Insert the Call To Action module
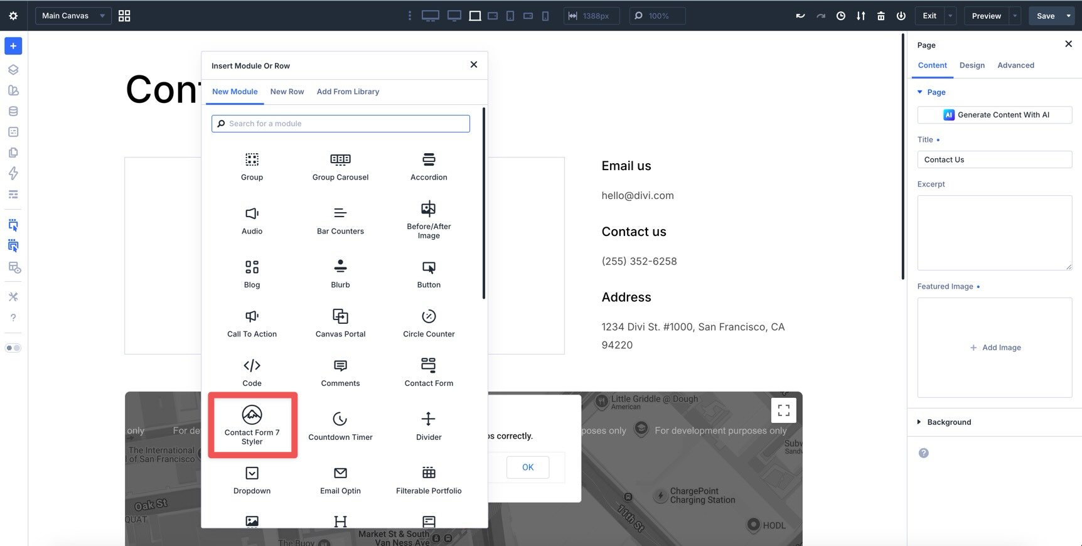 (x=252, y=324)
